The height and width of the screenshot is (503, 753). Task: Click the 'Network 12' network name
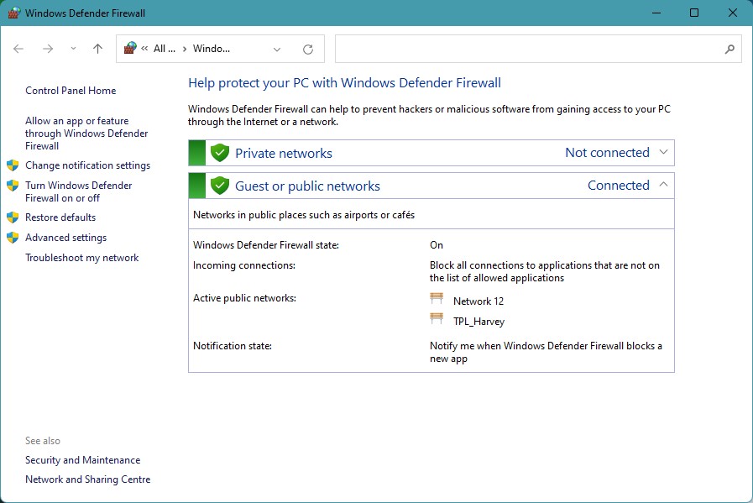pyautogui.click(x=478, y=301)
